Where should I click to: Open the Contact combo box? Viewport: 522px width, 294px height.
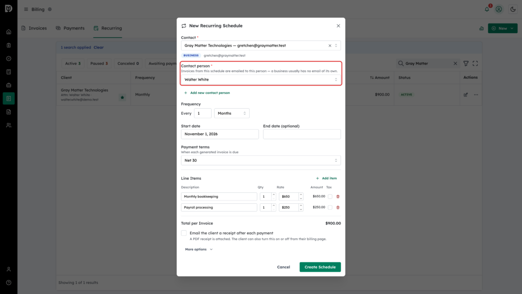(x=260, y=45)
